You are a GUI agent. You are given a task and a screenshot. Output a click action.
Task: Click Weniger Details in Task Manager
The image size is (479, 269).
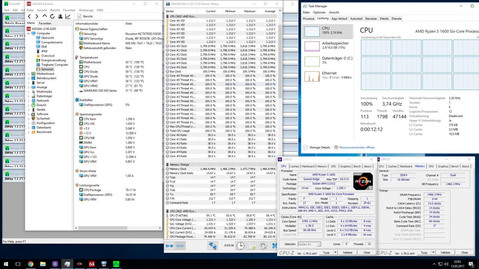[x=317, y=147]
